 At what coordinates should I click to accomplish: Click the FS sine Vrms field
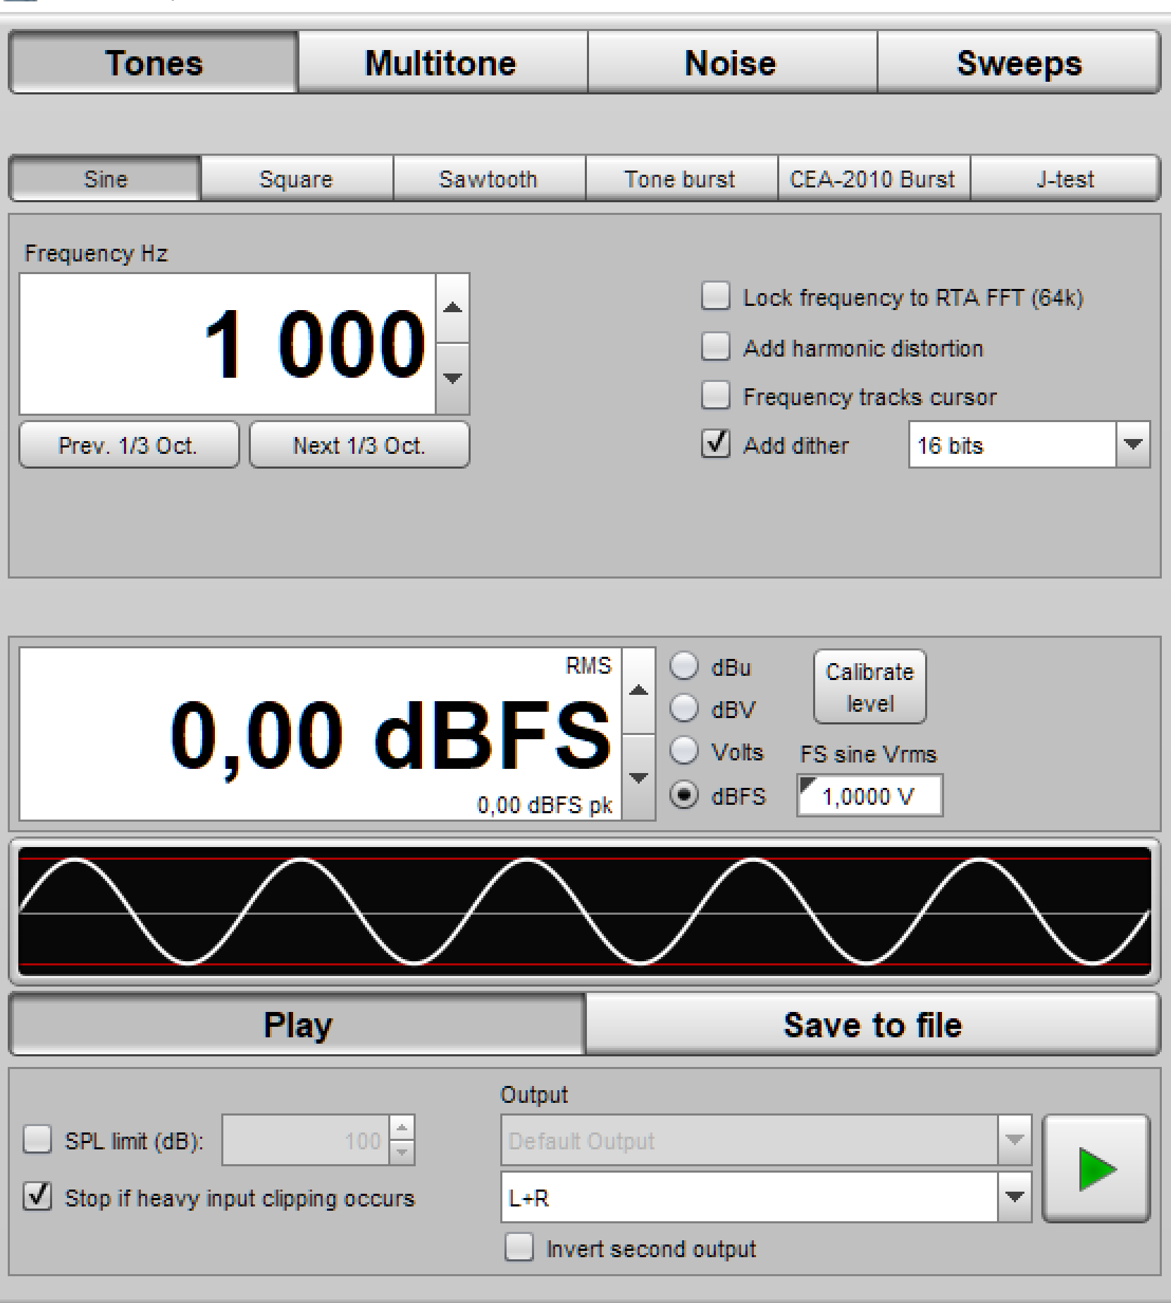click(869, 796)
